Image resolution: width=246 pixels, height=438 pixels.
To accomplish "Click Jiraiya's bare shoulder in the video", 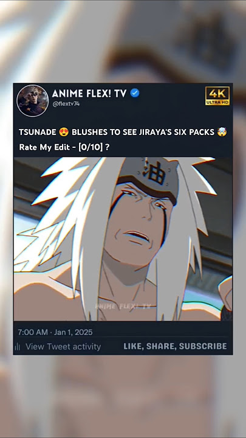I will pyautogui.click(x=42, y=296).
